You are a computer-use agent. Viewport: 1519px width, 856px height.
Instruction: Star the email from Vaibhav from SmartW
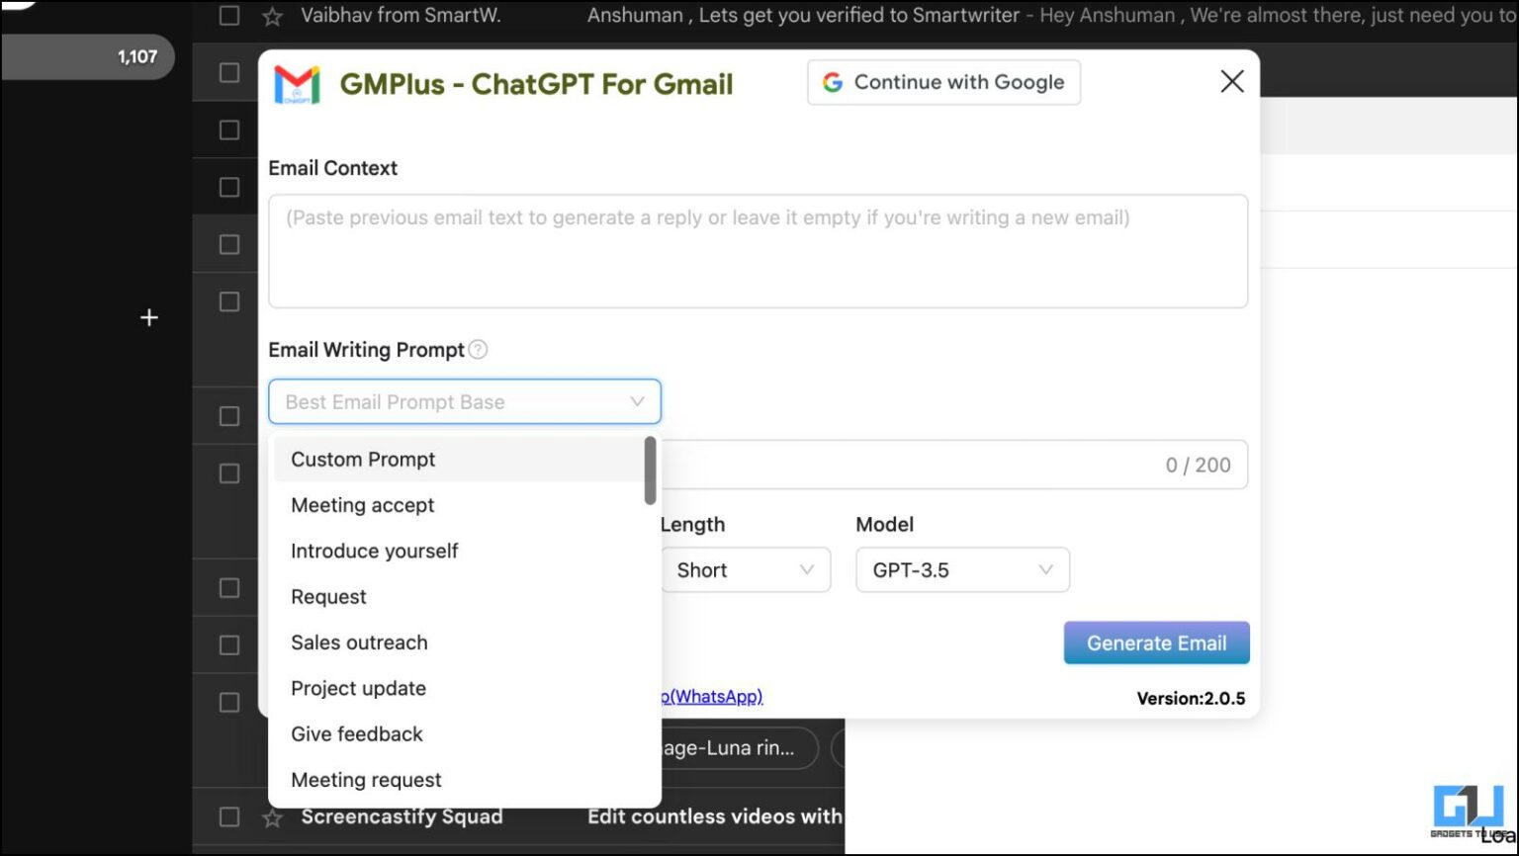[271, 16]
